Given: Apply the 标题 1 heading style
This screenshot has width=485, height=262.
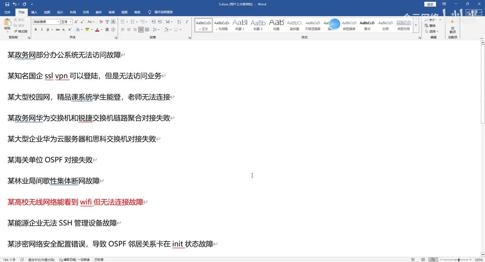Looking at the screenshot, I should tap(240, 25).
